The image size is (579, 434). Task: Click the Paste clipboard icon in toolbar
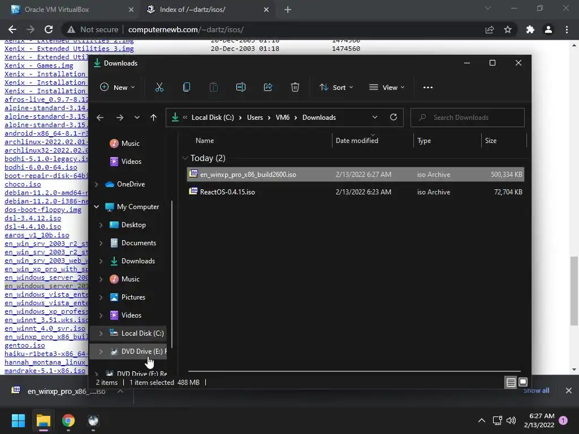213,88
